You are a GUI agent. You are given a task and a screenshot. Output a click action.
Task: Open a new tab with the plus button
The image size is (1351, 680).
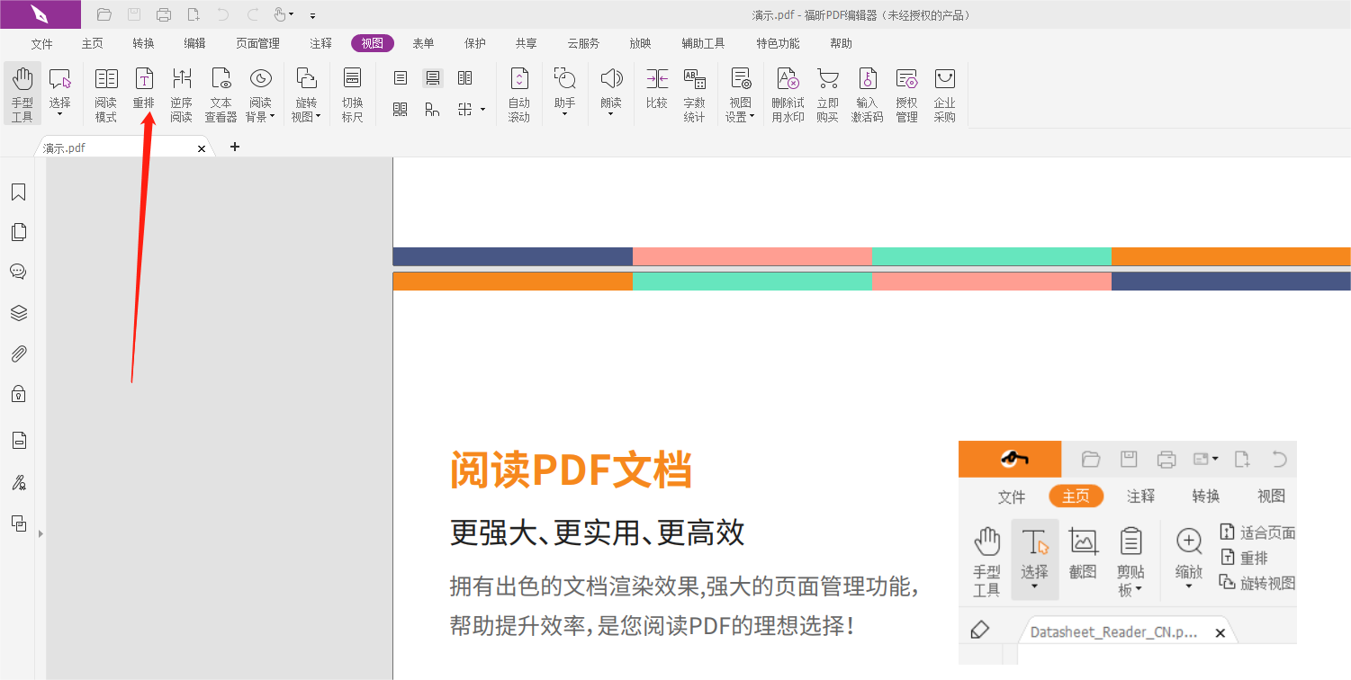pos(234,147)
